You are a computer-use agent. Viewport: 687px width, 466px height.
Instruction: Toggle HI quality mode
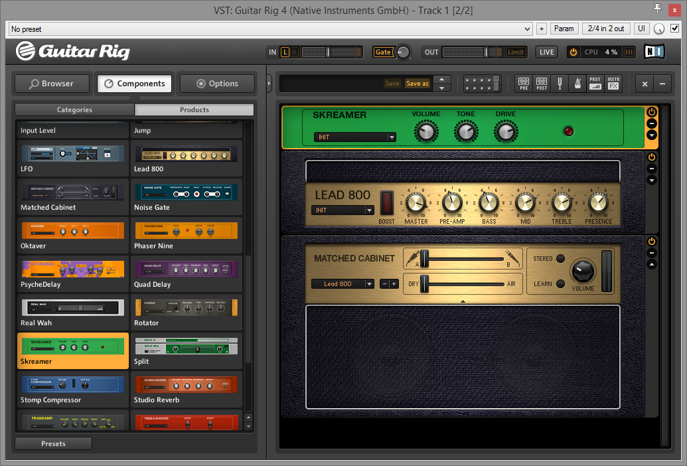[x=629, y=52]
